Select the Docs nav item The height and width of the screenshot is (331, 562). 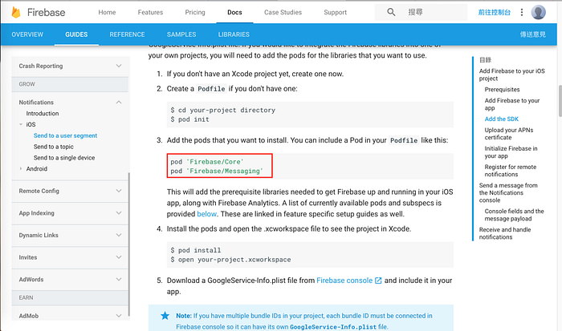tap(234, 12)
